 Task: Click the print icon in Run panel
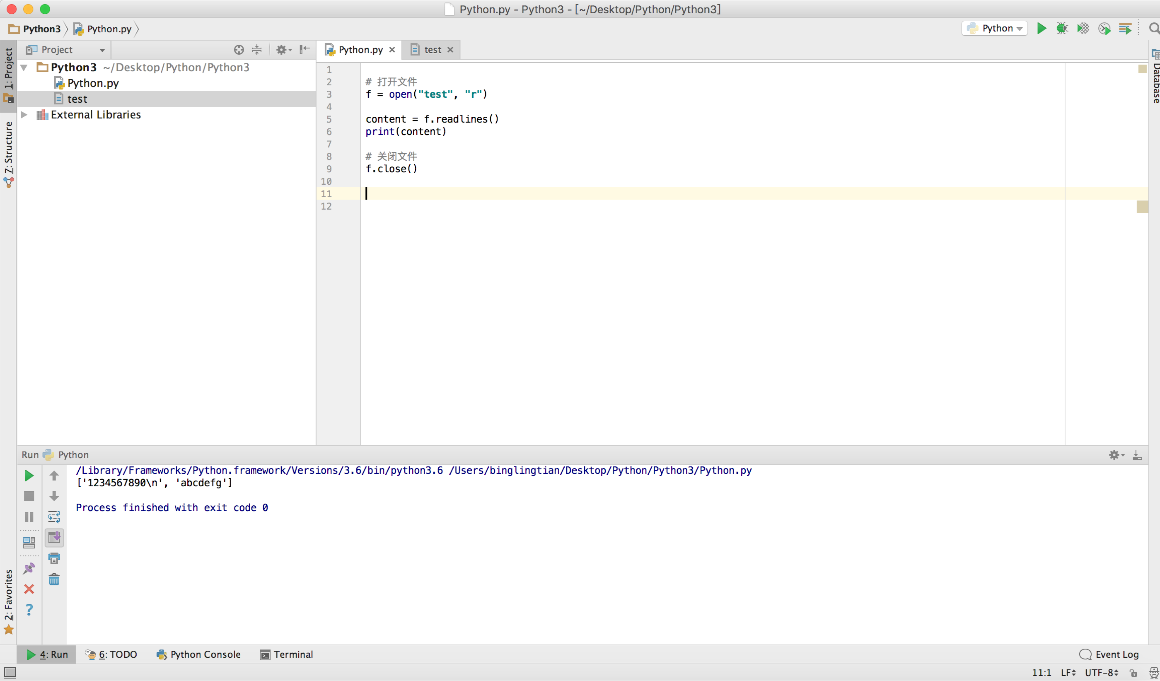[54, 559]
